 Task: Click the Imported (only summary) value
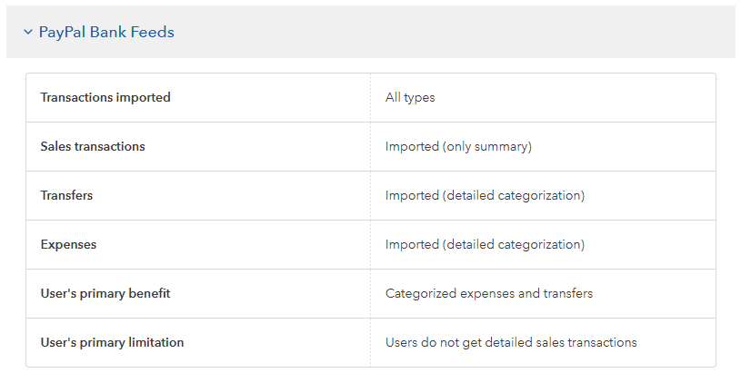pos(458,146)
